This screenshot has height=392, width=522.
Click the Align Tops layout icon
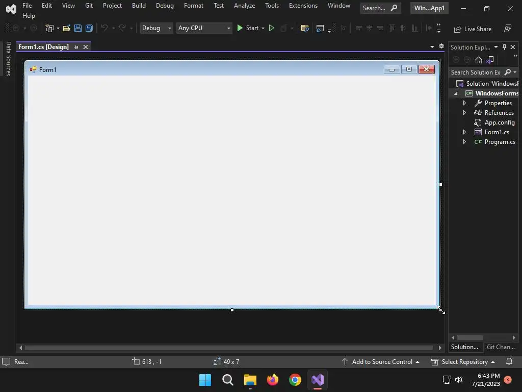[x=392, y=29]
